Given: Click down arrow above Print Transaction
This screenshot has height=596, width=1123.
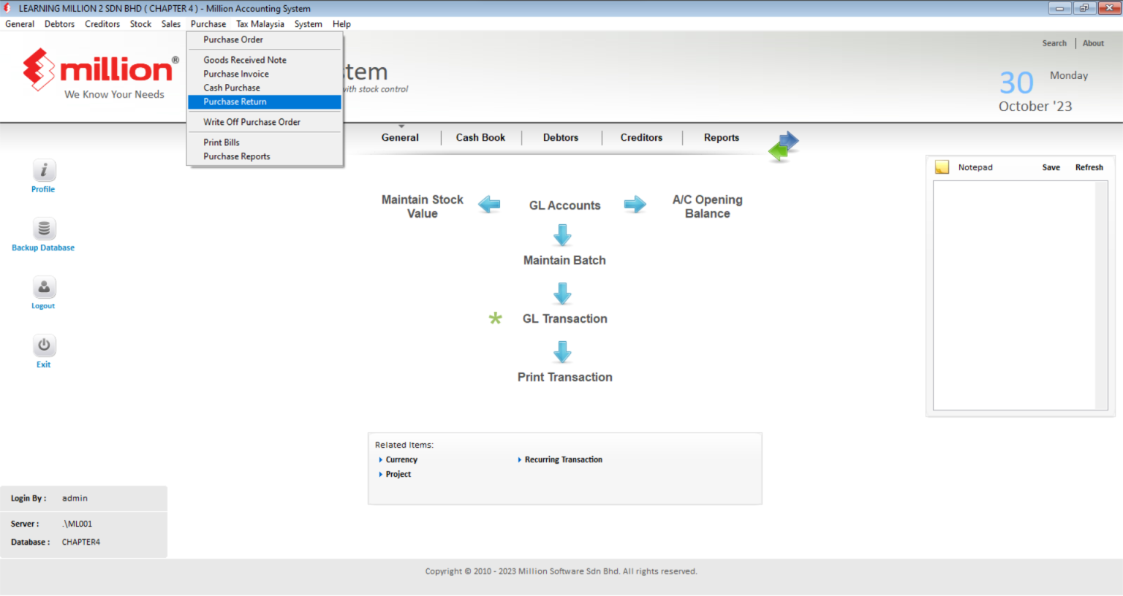Looking at the screenshot, I should pos(562,352).
